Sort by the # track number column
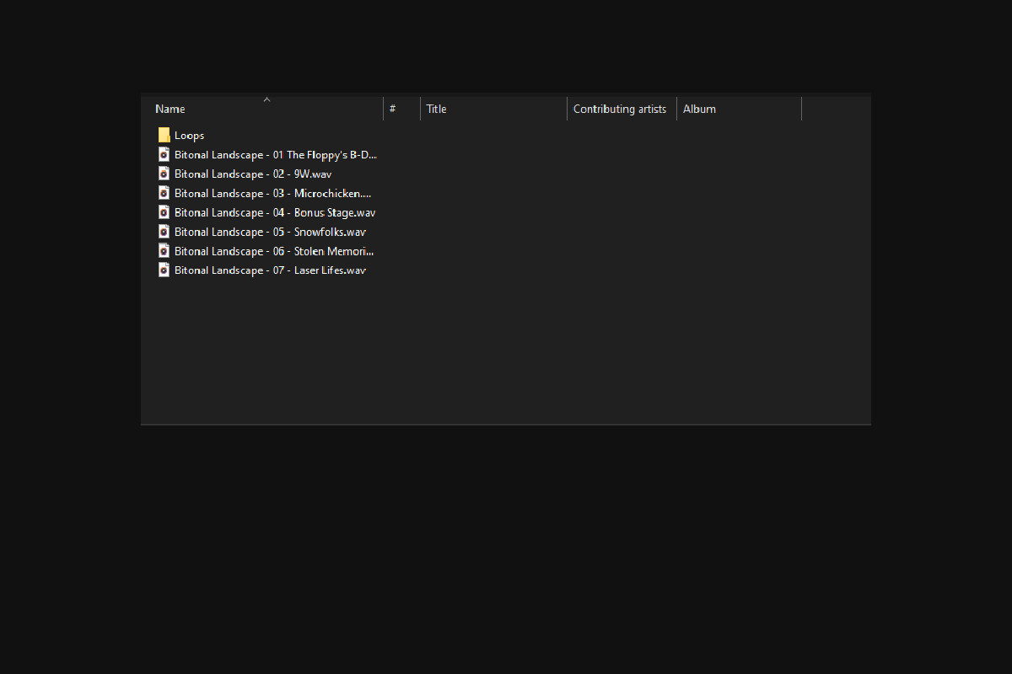Viewport: 1012px width, 674px height. [x=393, y=109]
